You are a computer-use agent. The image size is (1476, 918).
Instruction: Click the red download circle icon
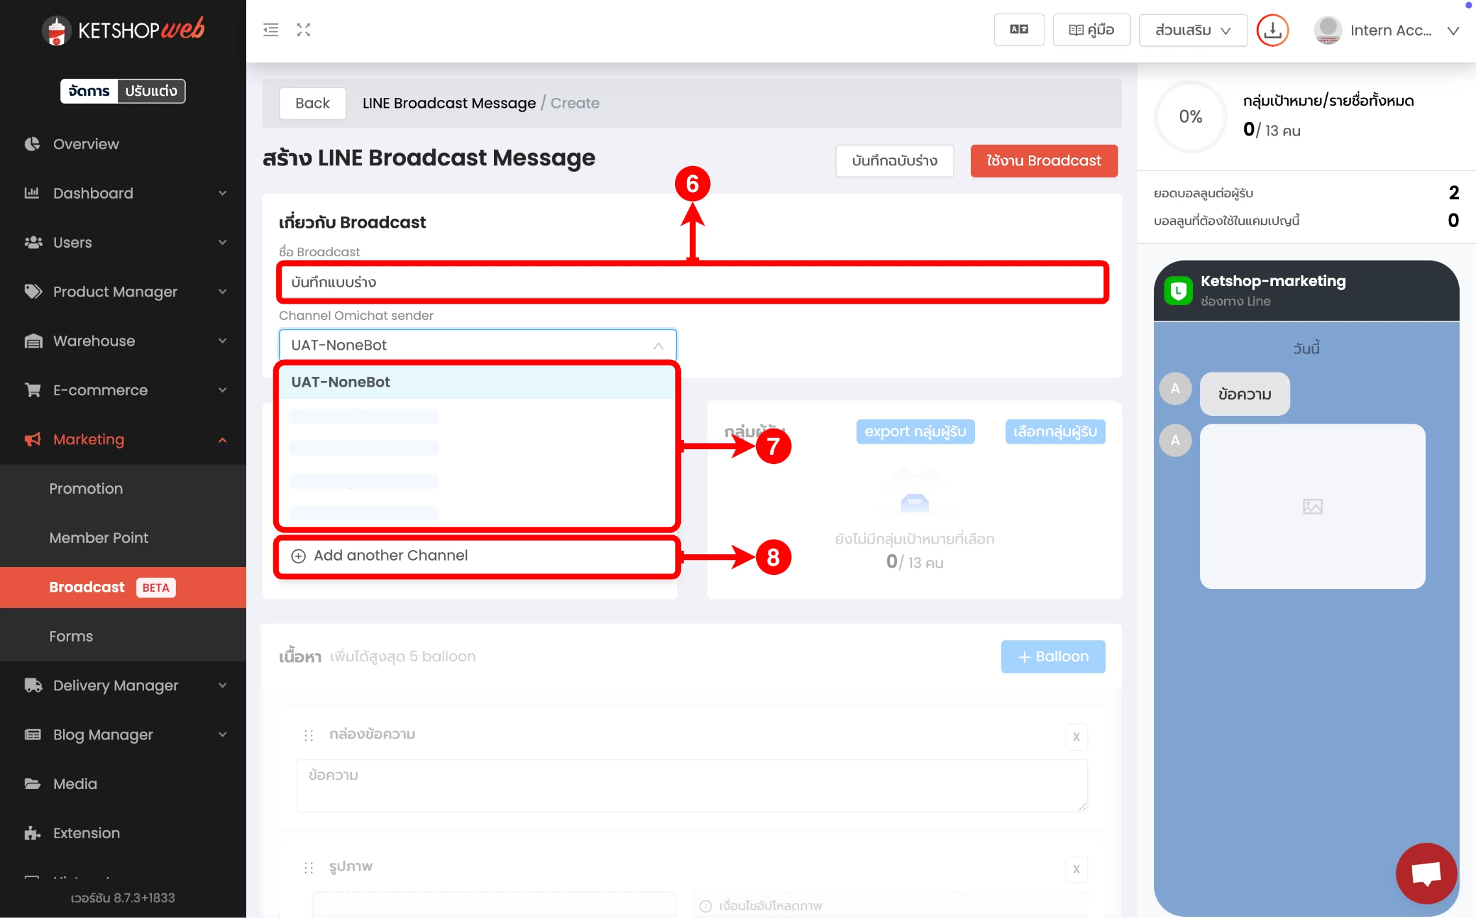(1272, 30)
